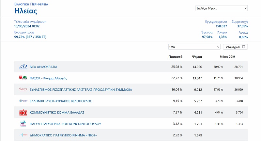The width and height of the screenshot is (261, 141).
Task: Expand the 'Ολα' filter dropdown
Action: 194,47
